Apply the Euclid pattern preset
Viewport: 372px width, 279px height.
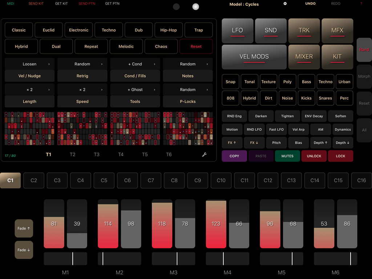(49, 30)
